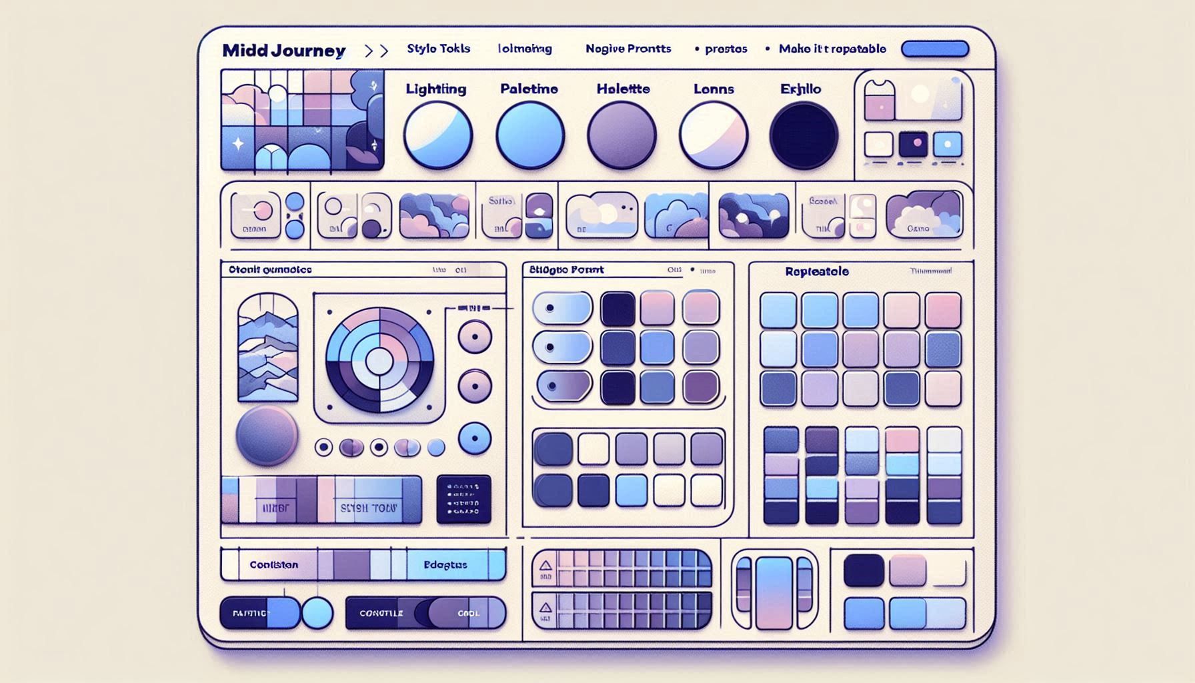The height and width of the screenshot is (683, 1195).
Task: Click the upper warning triangle icon
Action: click(x=545, y=566)
